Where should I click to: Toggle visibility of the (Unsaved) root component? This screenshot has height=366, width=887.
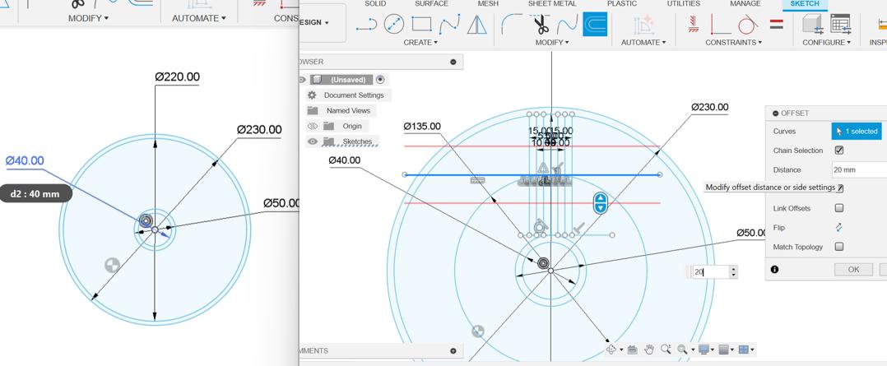point(301,80)
